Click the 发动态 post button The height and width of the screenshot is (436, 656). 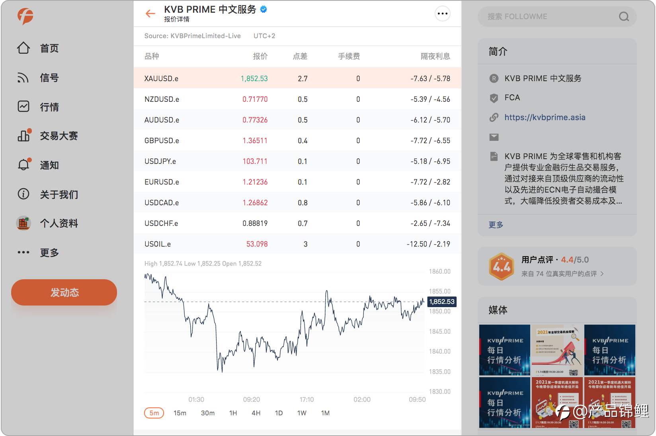pyautogui.click(x=64, y=292)
